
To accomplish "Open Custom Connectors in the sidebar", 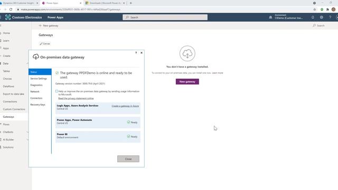I will [14, 109].
